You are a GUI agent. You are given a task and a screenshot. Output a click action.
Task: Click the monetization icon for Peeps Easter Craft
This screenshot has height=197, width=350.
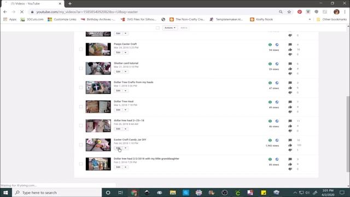(x=270, y=45)
